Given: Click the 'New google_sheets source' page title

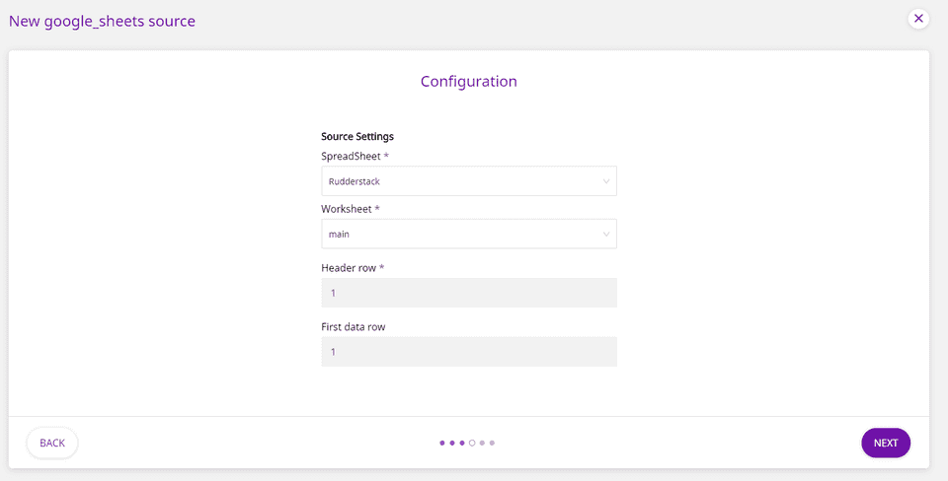Looking at the screenshot, I should coord(102,21).
